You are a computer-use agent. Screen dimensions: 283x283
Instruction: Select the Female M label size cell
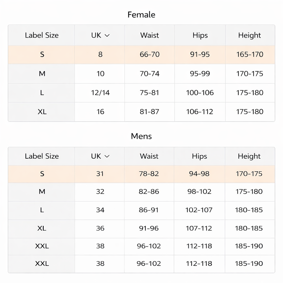click(x=41, y=74)
